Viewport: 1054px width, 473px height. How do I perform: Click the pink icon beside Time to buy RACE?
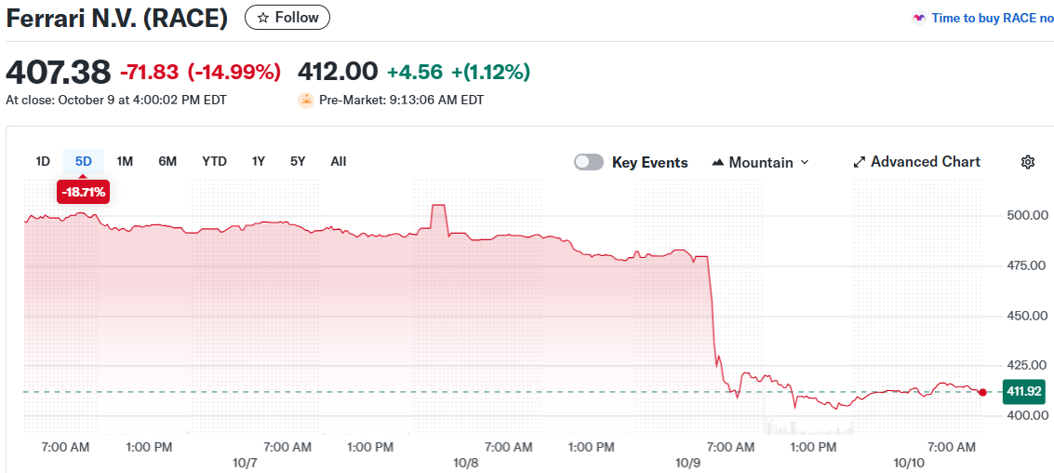click(x=919, y=18)
